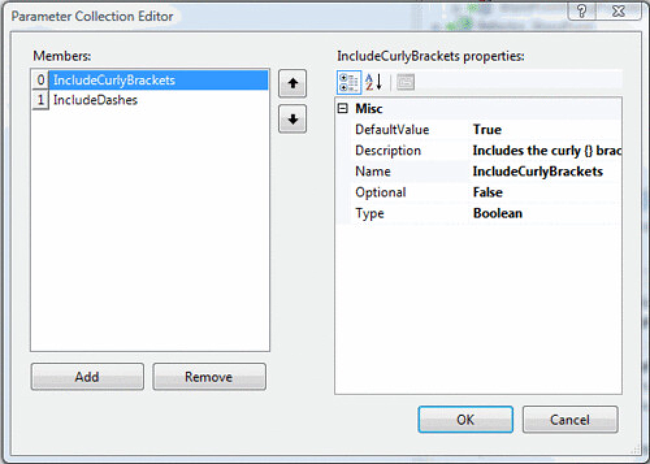Screen dimensions: 650x464
Task: Move member down with arrow button
Action: point(292,119)
